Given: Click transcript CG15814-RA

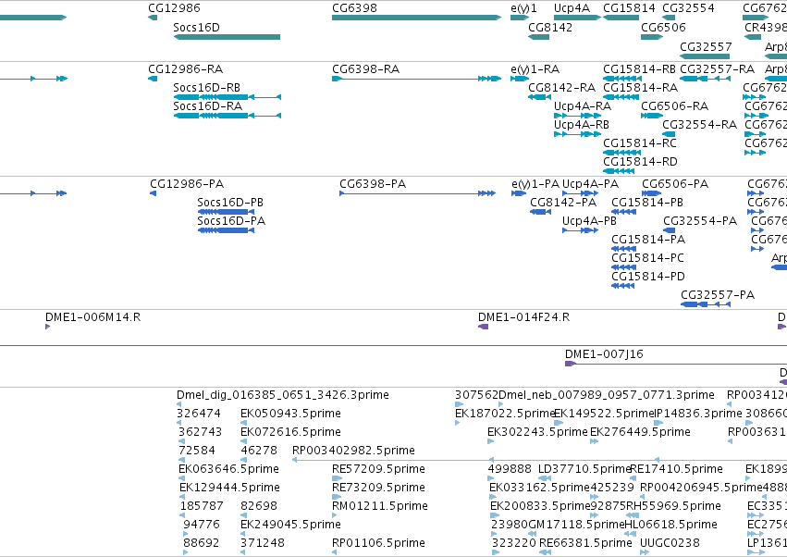Looking at the screenshot, I should 621,97.
